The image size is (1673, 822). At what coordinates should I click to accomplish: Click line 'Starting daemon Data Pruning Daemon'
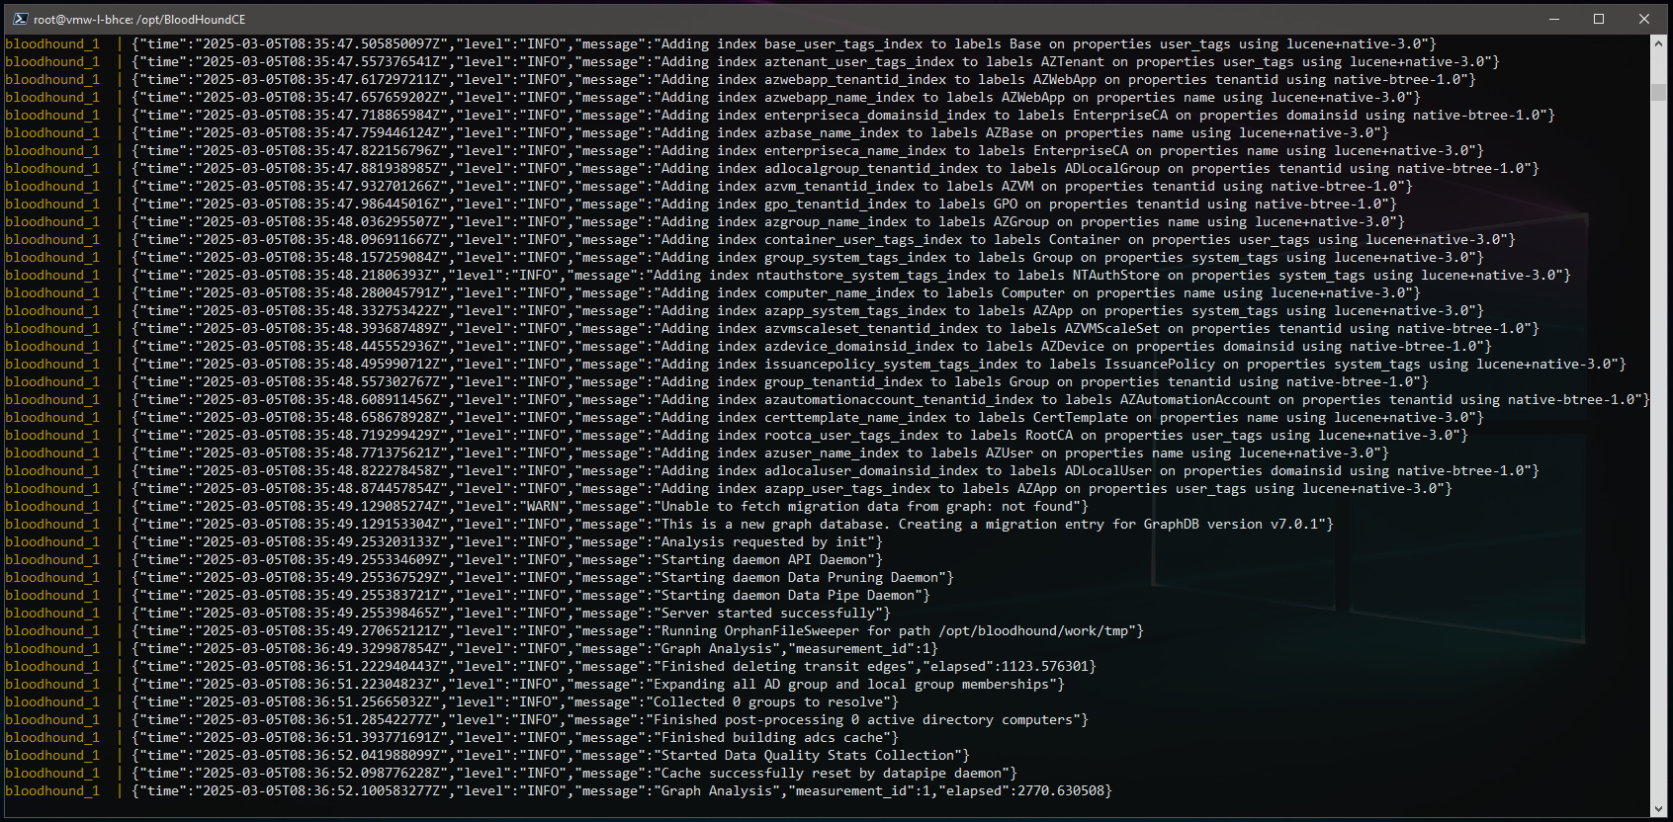tap(480, 578)
